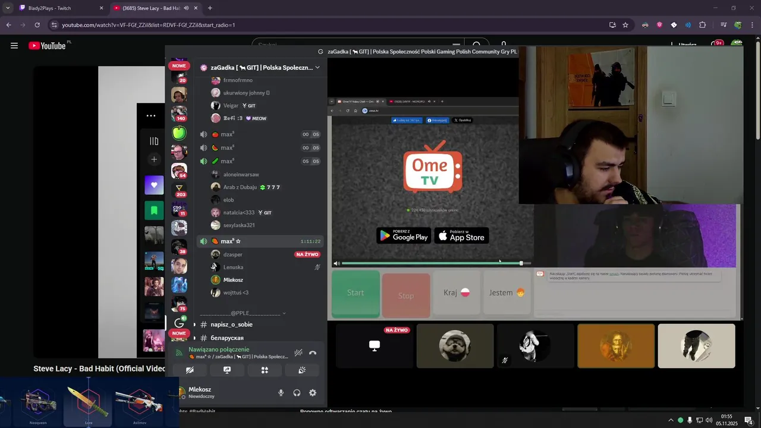The height and width of the screenshot is (428, 761).
Task: Click install app icon in address bar
Action: 612,25
